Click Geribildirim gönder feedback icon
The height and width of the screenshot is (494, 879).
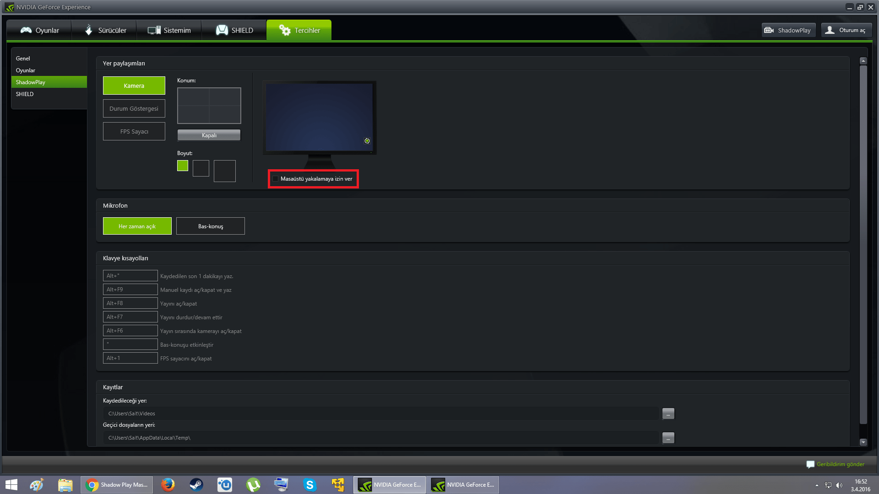tap(810, 464)
